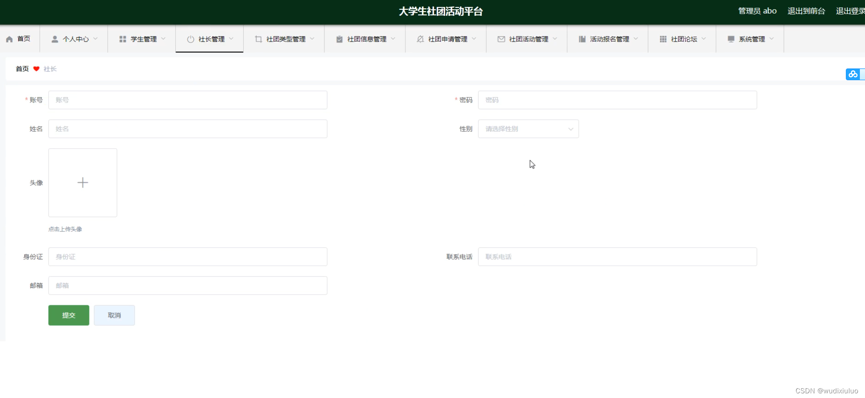Focus the 密码 password input field
The height and width of the screenshot is (398, 865).
pyautogui.click(x=618, y=100)
